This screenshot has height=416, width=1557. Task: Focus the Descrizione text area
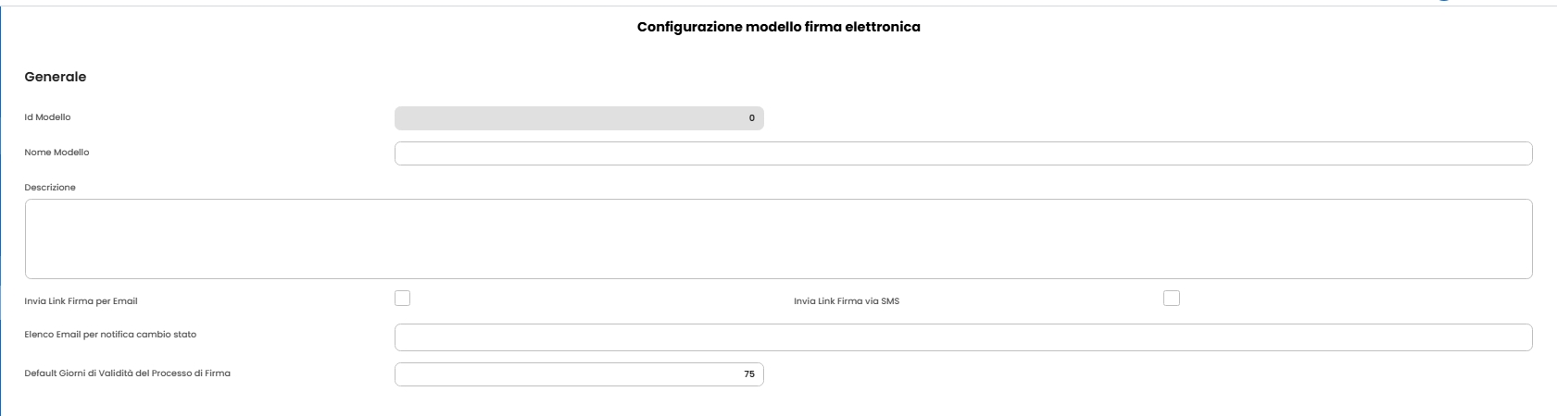778,239
